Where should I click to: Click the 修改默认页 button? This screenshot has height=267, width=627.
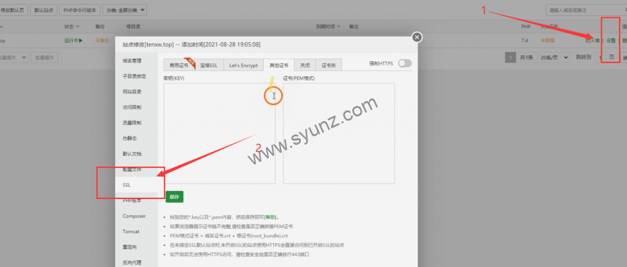click(14, 10)
